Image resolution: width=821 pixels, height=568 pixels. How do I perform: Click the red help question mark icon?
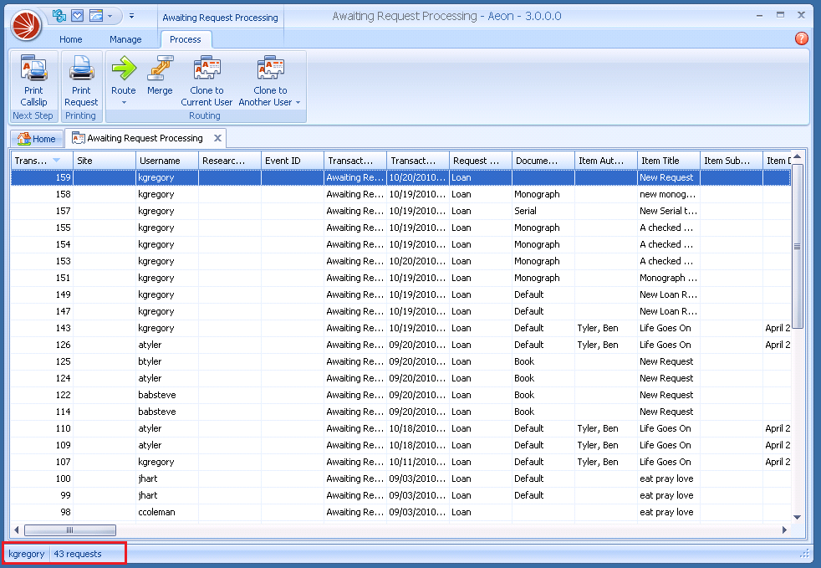pyautogui.click(x=801, y=38)
